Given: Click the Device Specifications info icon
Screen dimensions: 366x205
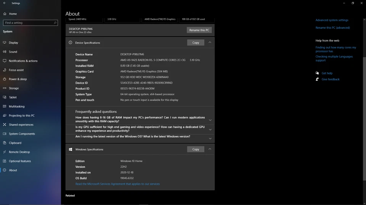Looking at the screenshot, I should point(70,43).
